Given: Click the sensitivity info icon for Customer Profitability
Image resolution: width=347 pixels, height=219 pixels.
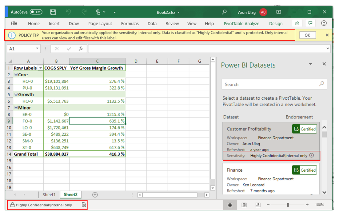Looking at the screenshot, I should point(312,156).
